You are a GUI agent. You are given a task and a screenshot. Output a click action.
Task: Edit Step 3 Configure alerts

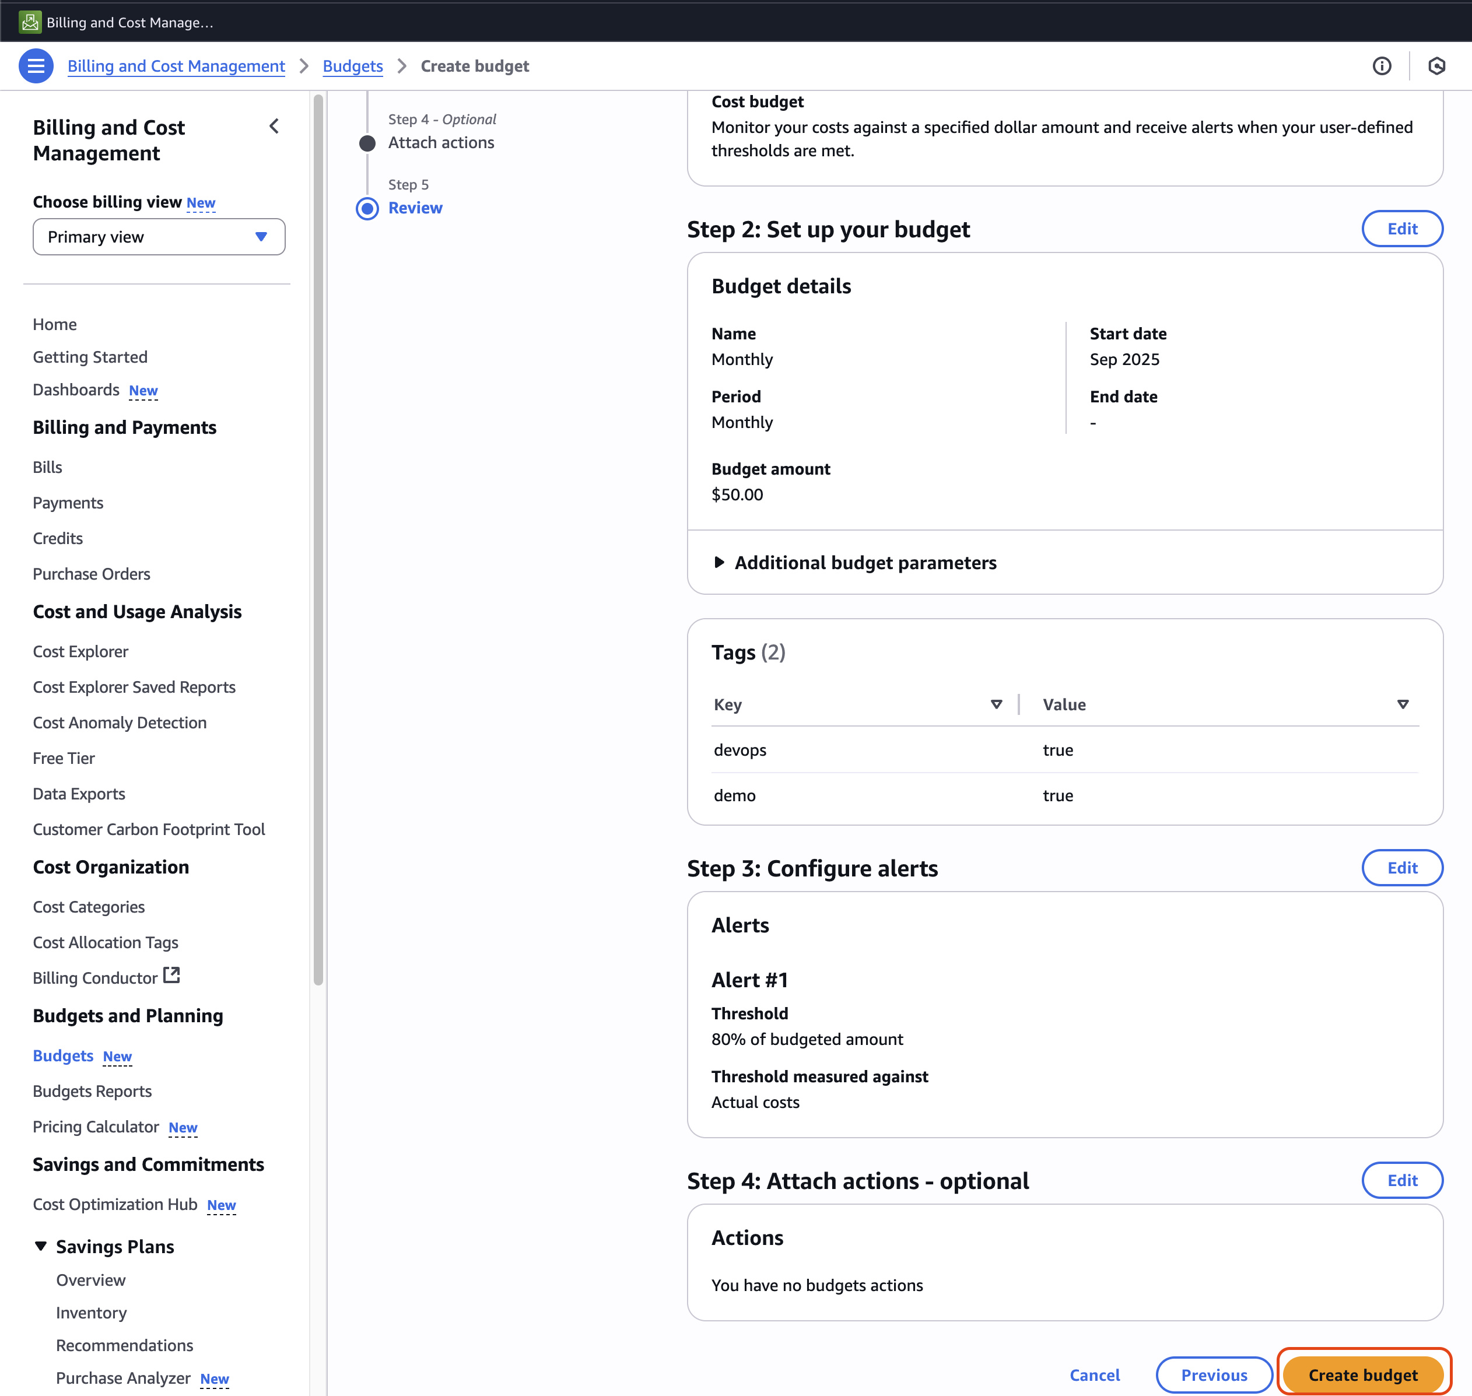1401,868
